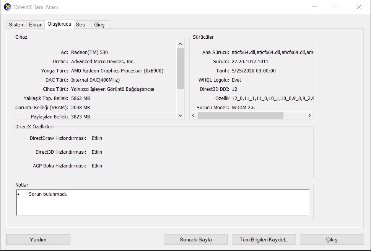Click the date 5/25/2020 03:00:00
Screen dimensions: 371x251
254,71
